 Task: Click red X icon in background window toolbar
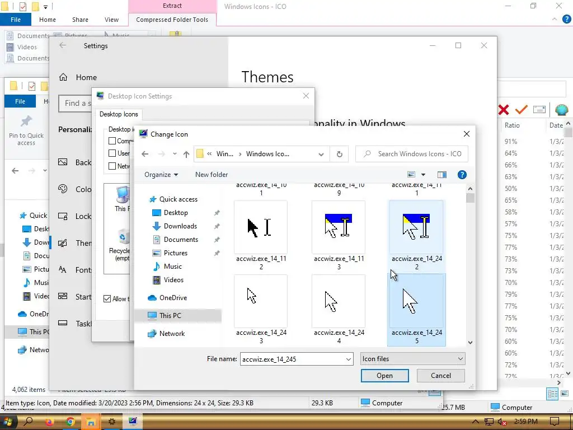tap(504, 109)
